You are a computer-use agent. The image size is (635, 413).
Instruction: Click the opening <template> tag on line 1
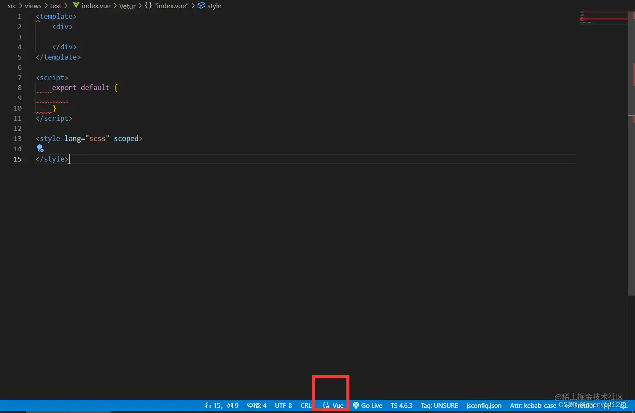tap(56, 16)
